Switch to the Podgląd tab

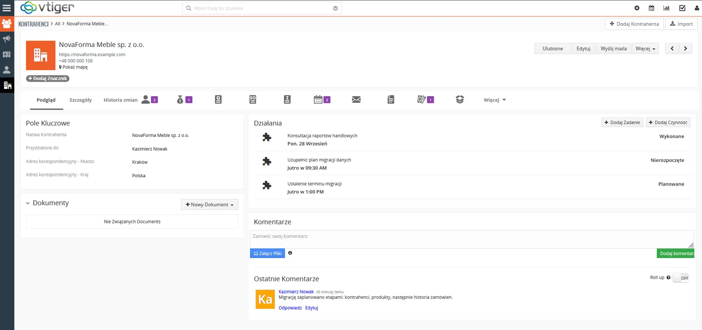46,100
